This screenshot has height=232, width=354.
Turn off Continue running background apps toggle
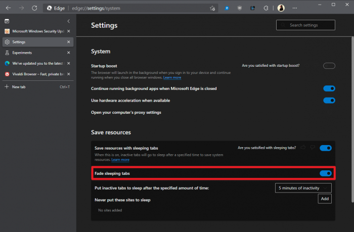coord(329,88)
